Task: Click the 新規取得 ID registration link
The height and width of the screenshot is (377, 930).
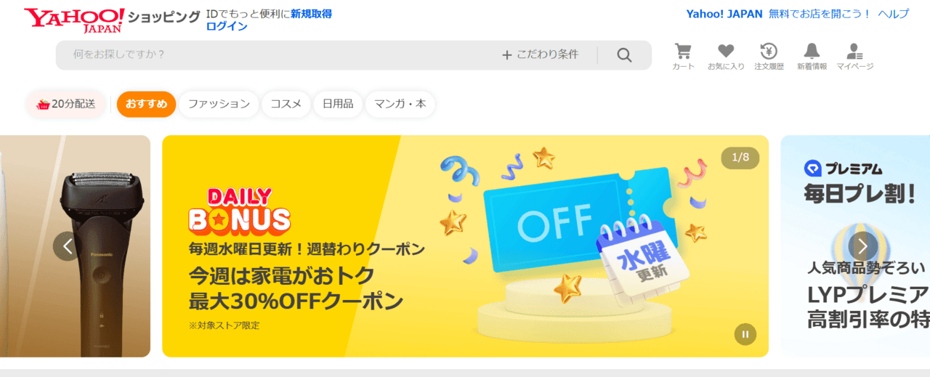Action: click(311, 14)
